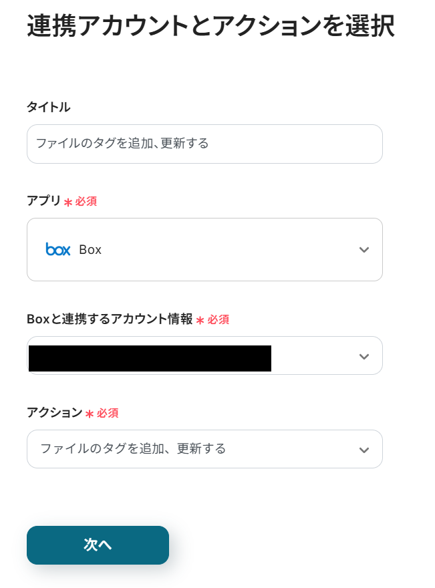This screenshot has height=588, width=435.
Task: Click the blacked-out account info field
Action: click(150, 358)
